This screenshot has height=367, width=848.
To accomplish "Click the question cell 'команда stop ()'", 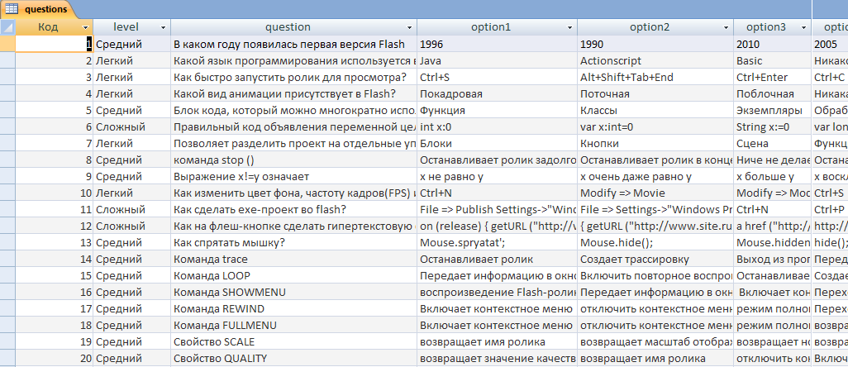I will 294,160.
